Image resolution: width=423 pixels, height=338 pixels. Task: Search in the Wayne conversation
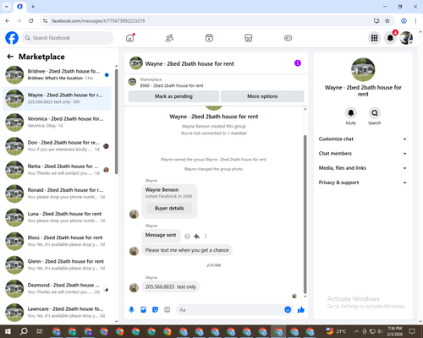375,113
